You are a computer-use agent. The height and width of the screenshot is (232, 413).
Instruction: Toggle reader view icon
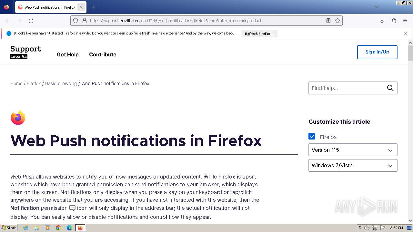328,21
